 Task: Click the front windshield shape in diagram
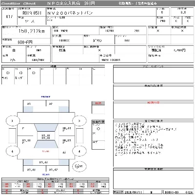coord(46,128)
